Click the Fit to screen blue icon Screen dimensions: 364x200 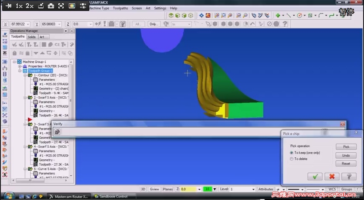[201, 15]
